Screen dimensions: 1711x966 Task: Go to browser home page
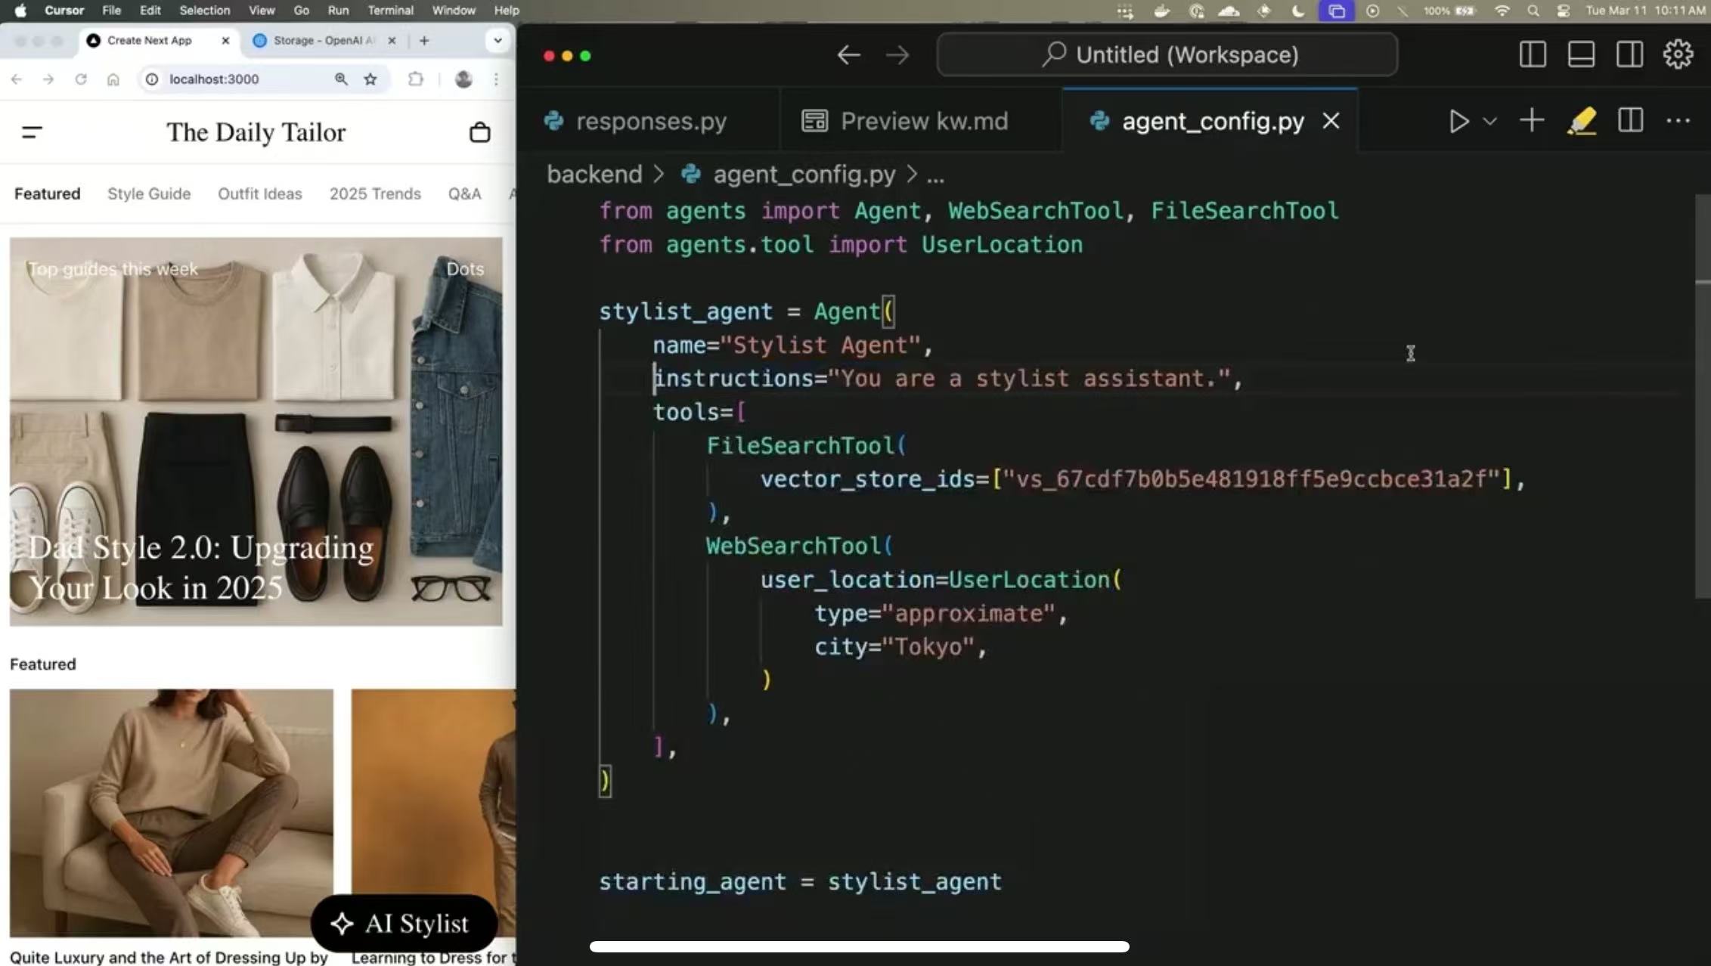(113, 79)
